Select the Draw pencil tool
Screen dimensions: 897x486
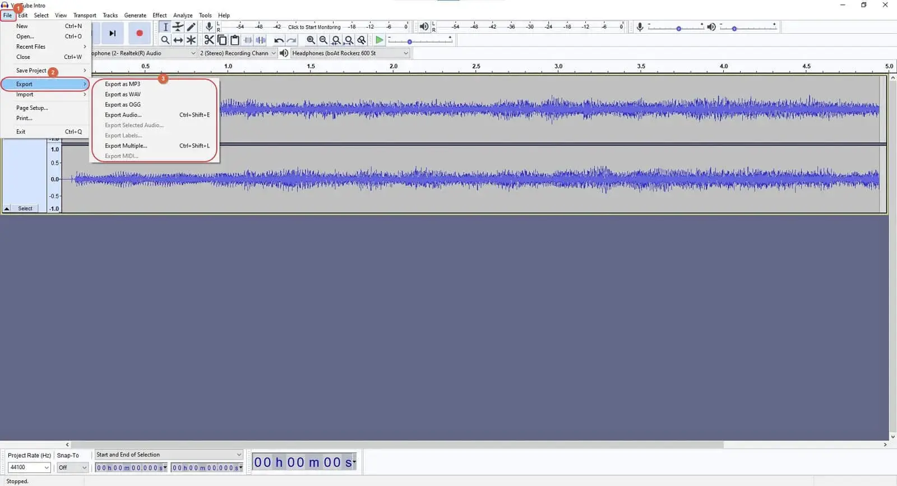coord(191,27)
